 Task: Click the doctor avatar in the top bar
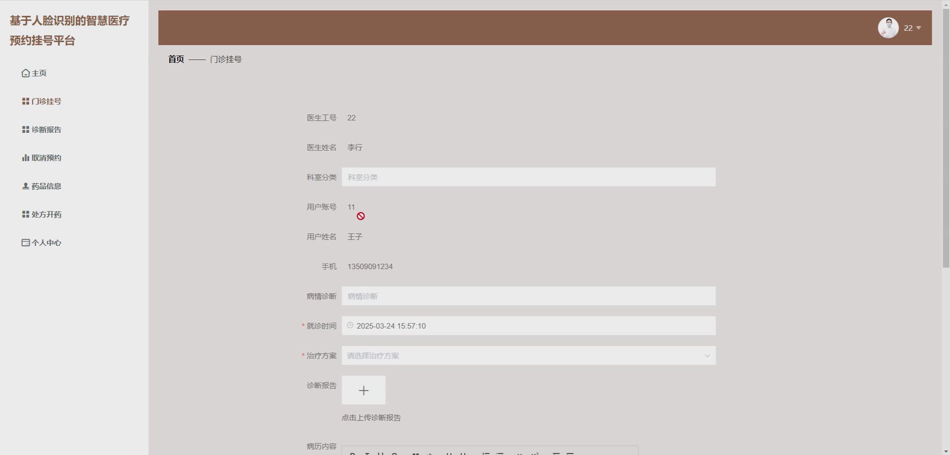(888, 28)
